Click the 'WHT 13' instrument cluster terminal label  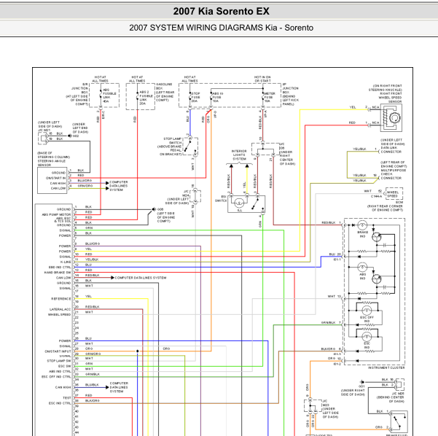(x=335, y=296)
